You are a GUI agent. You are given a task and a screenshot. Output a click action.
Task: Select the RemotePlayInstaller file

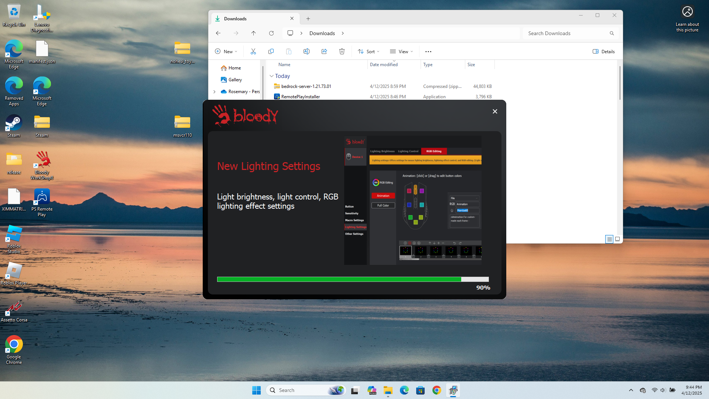pos(301,97)
